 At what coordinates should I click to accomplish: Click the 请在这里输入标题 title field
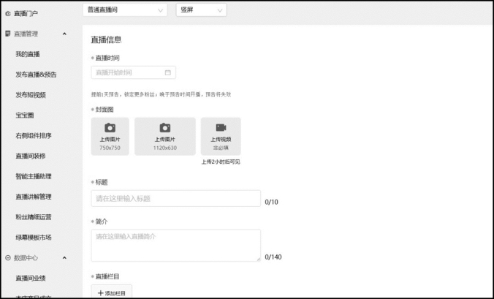point(176,199)
